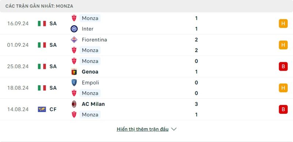The width and height of the screenshot is (293, 142).
Task: Expand more matches with the chevron arrow
Action: point(174,129)
